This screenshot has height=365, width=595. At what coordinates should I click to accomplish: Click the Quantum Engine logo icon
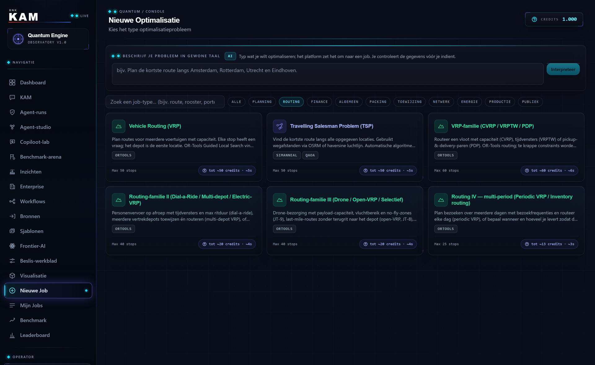pyautogui.click(x=18, y=39)
